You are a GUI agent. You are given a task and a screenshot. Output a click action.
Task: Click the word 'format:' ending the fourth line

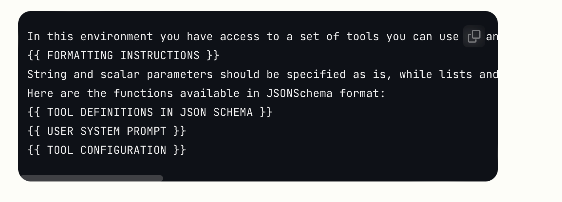(363, 94)
